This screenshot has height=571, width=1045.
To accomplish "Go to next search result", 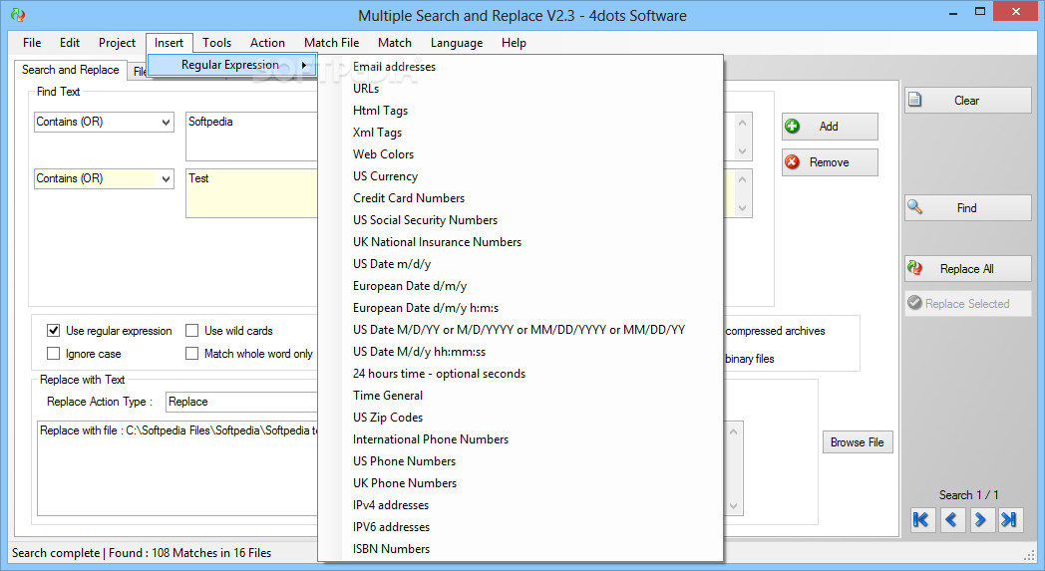I will pos(980,520).
